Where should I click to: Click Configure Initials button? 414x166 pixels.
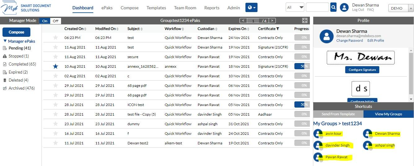coord(362,100)
